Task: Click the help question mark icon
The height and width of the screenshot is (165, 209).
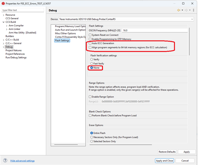Action: pos(5,161)
